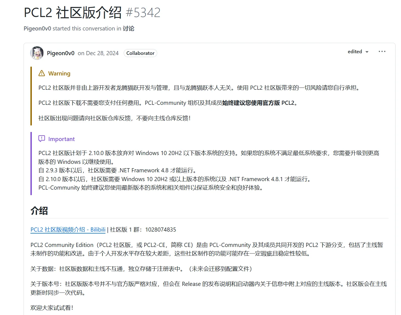Click the warning line about 龙腾猫跃
The height and width of the screenshot is (315, 401).
(x=199, y=88)
